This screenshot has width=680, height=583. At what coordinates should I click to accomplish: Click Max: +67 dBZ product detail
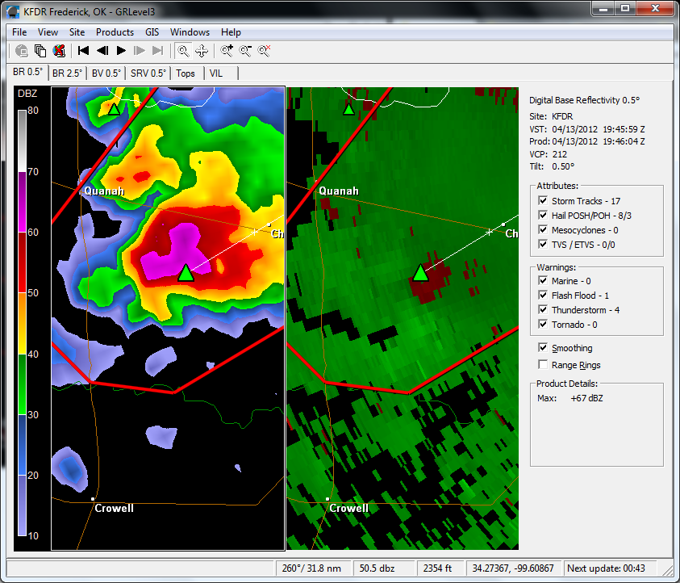569,398
